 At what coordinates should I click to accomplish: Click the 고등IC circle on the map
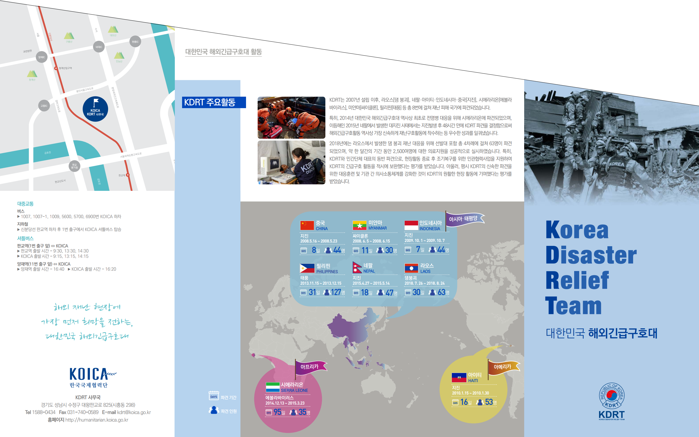(x=44, y=106)
